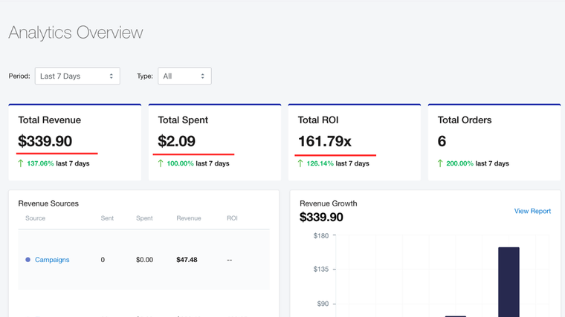Select the Total ROI value 161.79x
Screen dimensions: 565x317
tap(324, 141)
